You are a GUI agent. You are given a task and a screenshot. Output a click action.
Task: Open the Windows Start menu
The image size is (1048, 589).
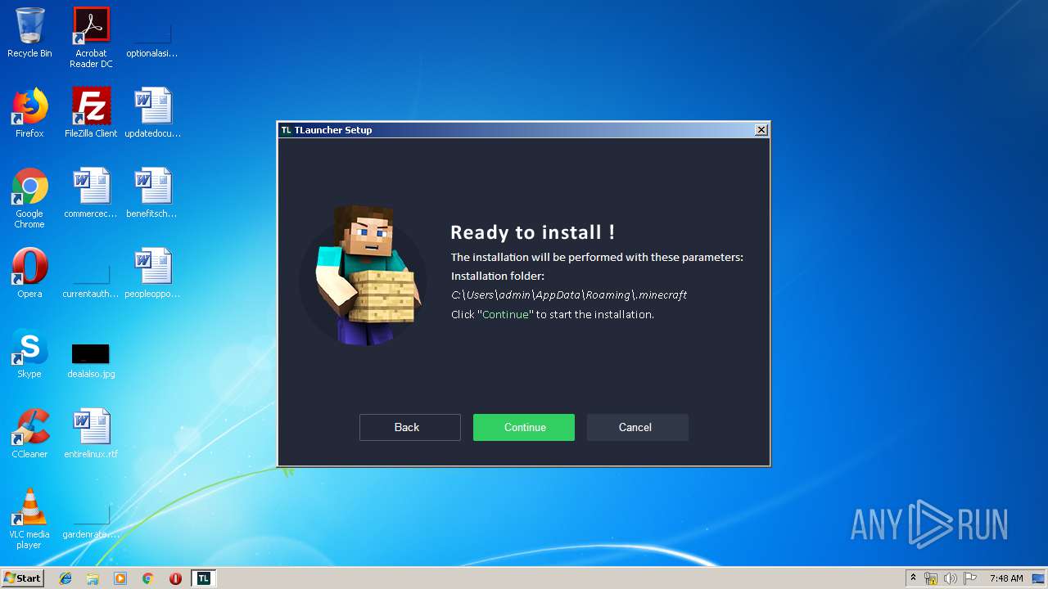22,578
